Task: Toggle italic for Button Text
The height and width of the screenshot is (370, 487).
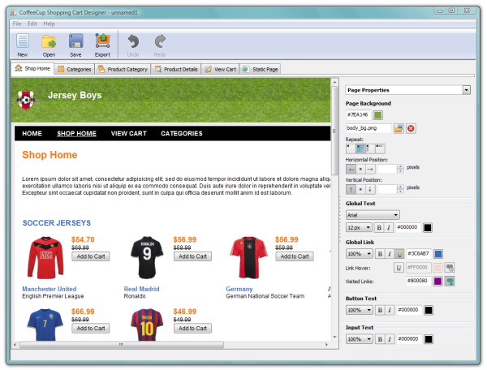Action: point(390,310)
